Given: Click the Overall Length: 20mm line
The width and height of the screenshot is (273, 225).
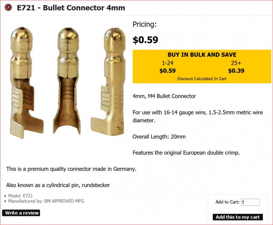Looking at the screenshot, I should click(159, 137).
